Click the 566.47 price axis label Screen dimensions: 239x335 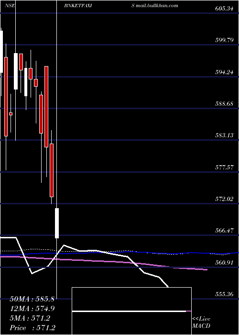(x=224, y=231)
